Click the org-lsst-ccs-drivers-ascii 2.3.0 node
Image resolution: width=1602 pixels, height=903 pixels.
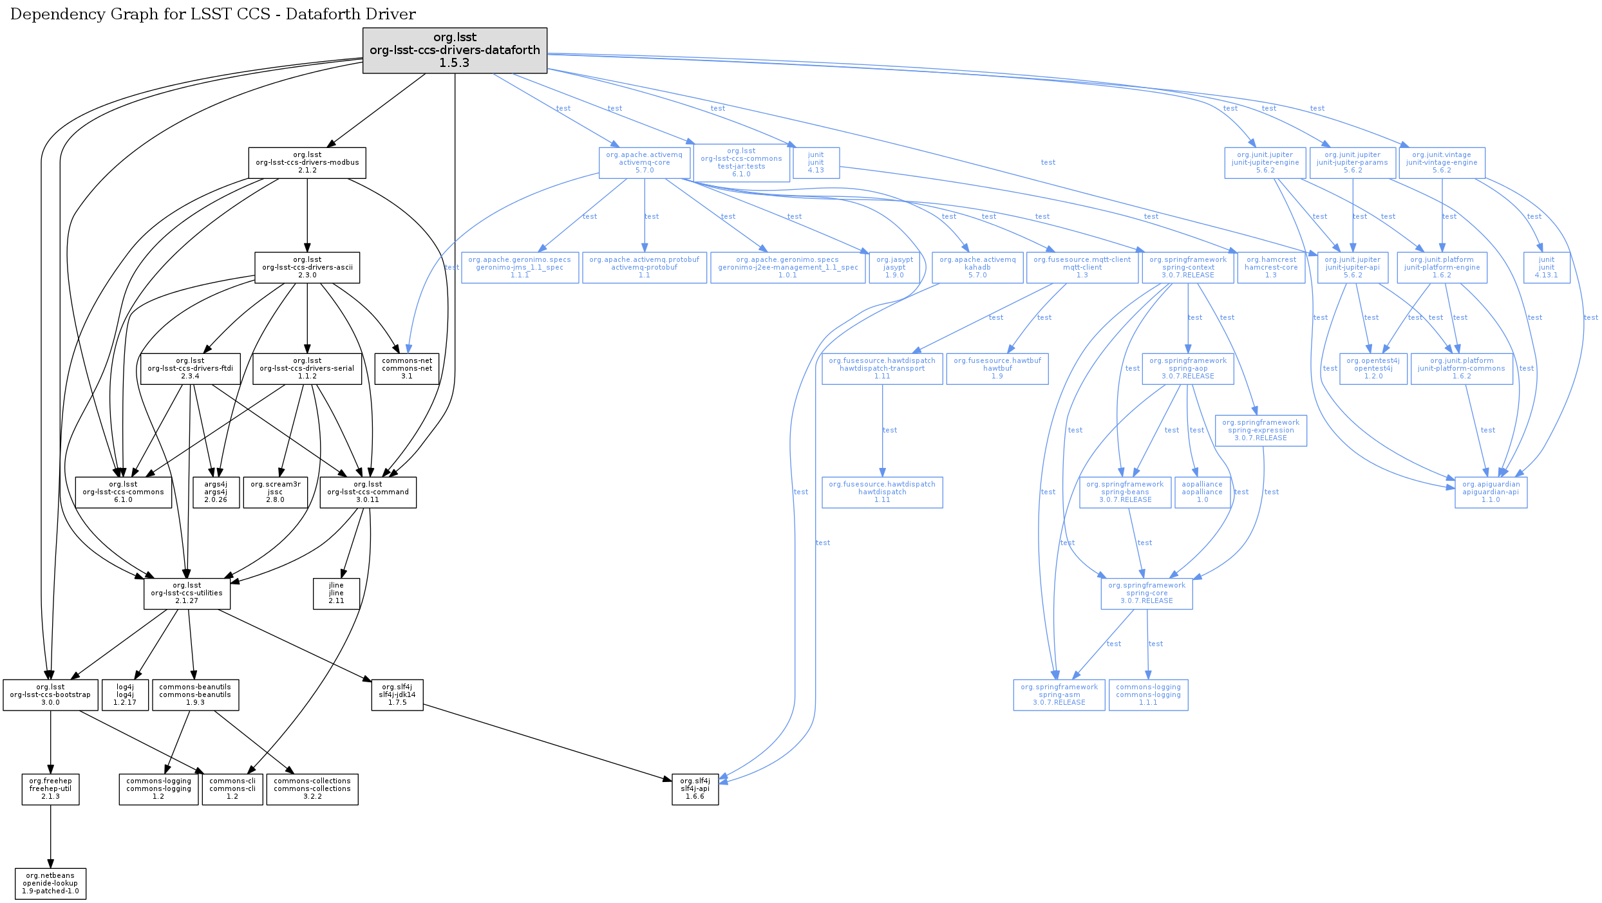point(307,268)
